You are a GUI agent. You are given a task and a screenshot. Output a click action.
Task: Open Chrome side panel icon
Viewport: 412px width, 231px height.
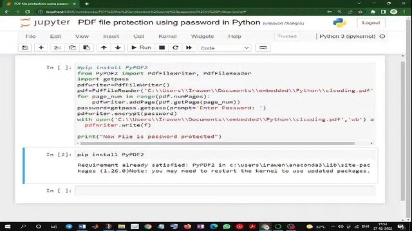(x=384, y=12)
